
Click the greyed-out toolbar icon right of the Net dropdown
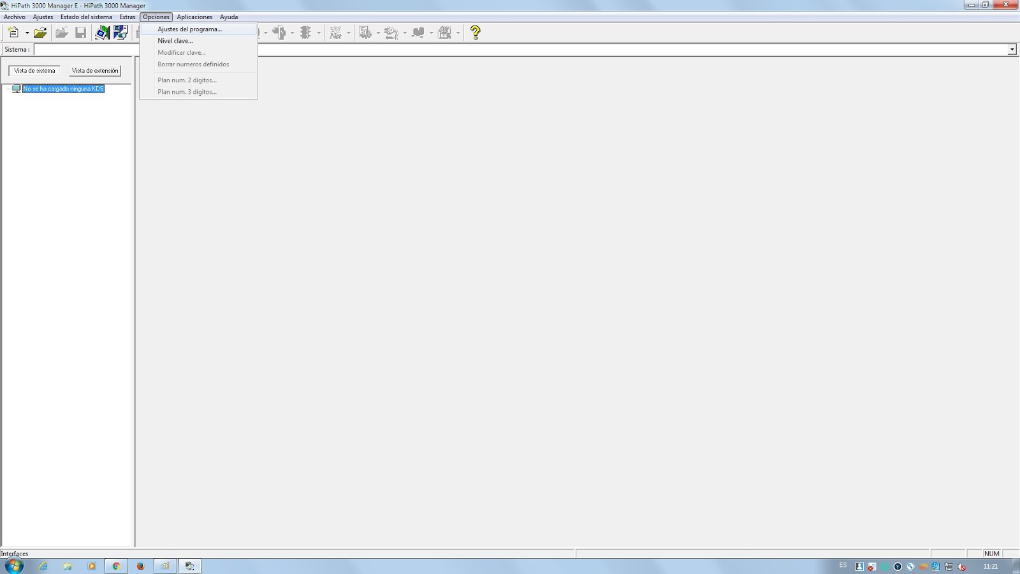pyautogui.click(x=365, y=32)
